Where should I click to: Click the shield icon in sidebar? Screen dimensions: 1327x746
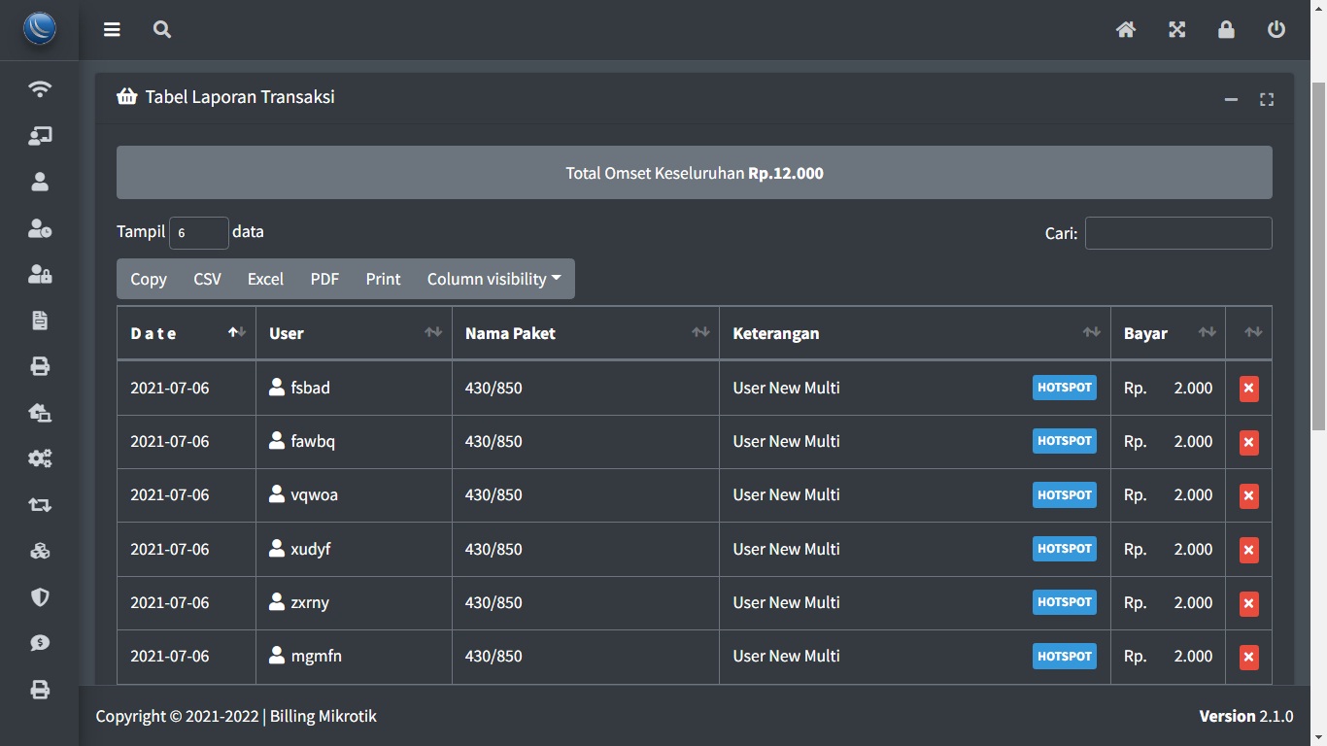click(40, 596)
